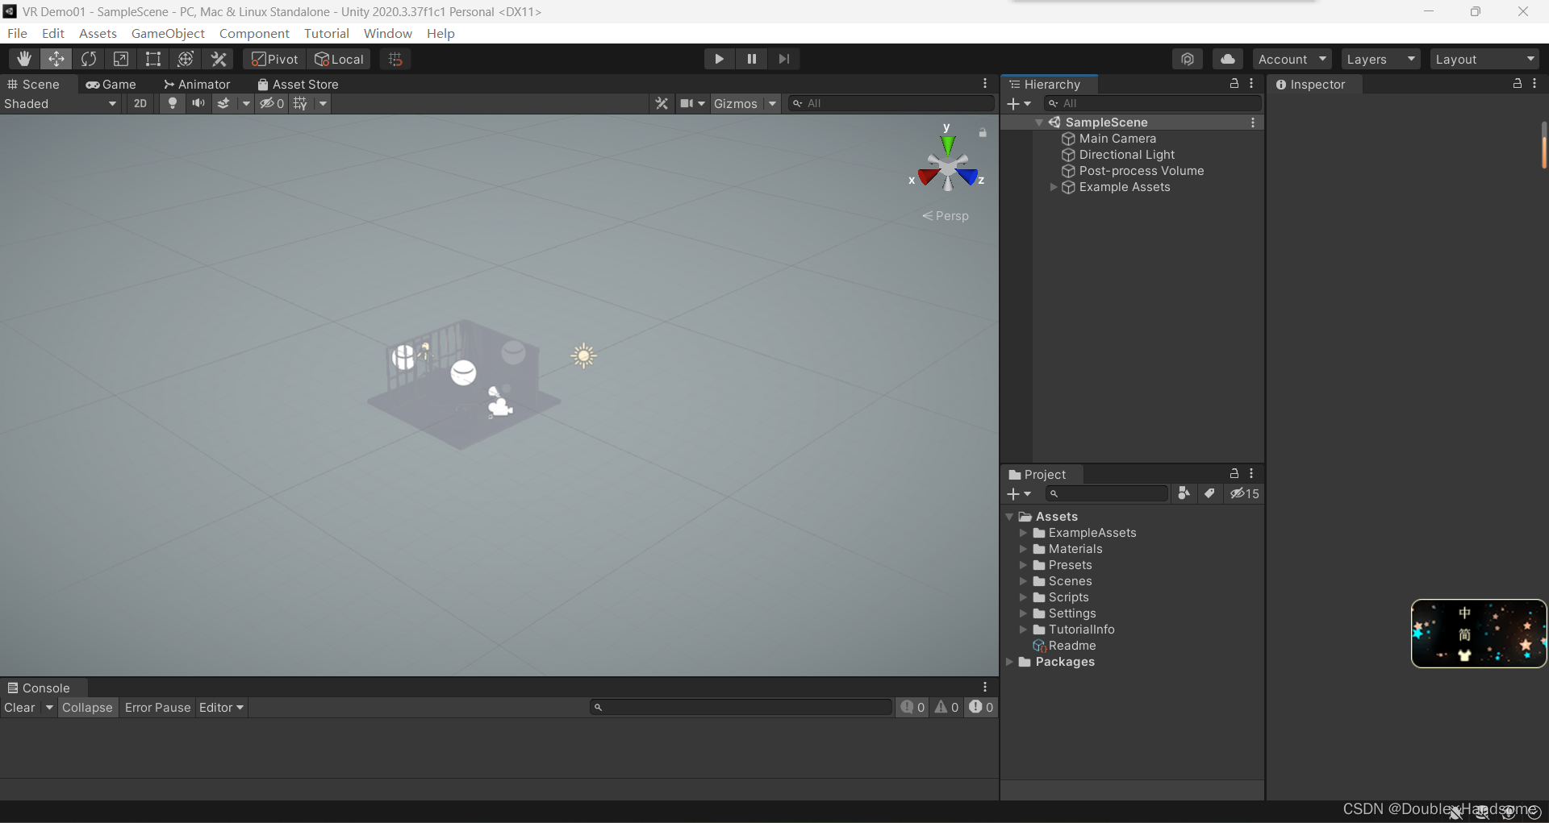
Task: Click the scene orientation gizmo
Action: [948, 168]
